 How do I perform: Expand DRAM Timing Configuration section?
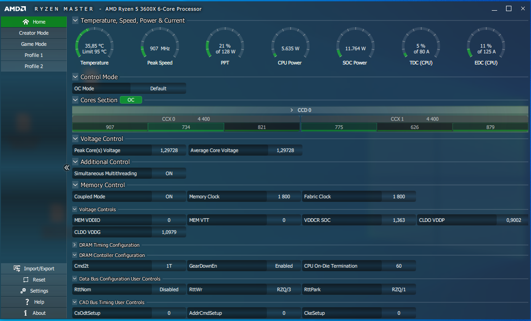pos(75,245)
